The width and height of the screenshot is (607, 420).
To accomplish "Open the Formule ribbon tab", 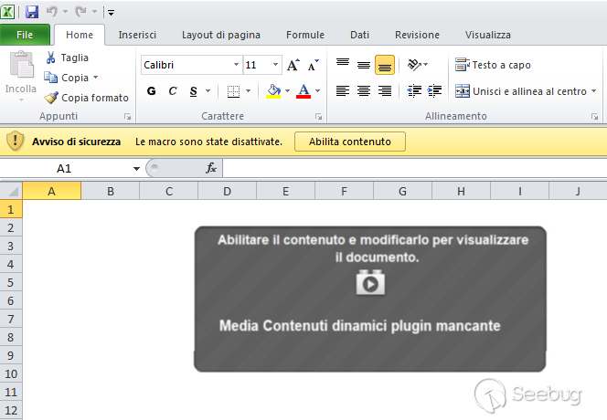I will [x=305, y=35].
